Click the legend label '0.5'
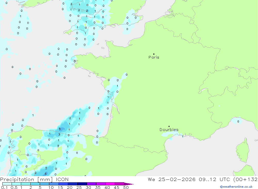This screenshot has width=258, height=189. point(14,187)
